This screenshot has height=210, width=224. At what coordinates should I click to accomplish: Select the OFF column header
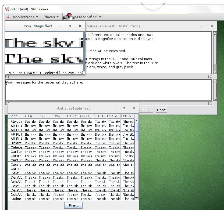tap(43, 116)
